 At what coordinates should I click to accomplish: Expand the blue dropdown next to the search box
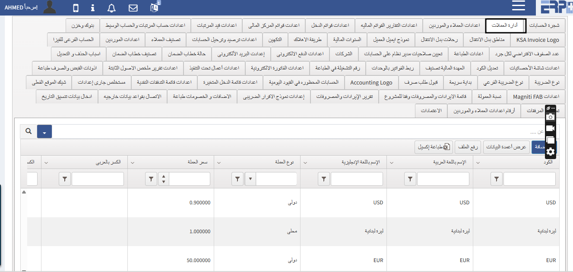(x=44, y=131)
